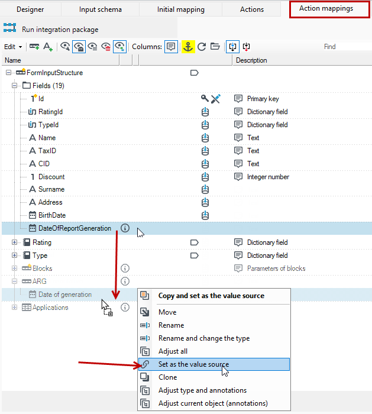Click the red down-arrow mapping icon
The height and width of the screenshot is (414, 372).
[x=247, y=47]
